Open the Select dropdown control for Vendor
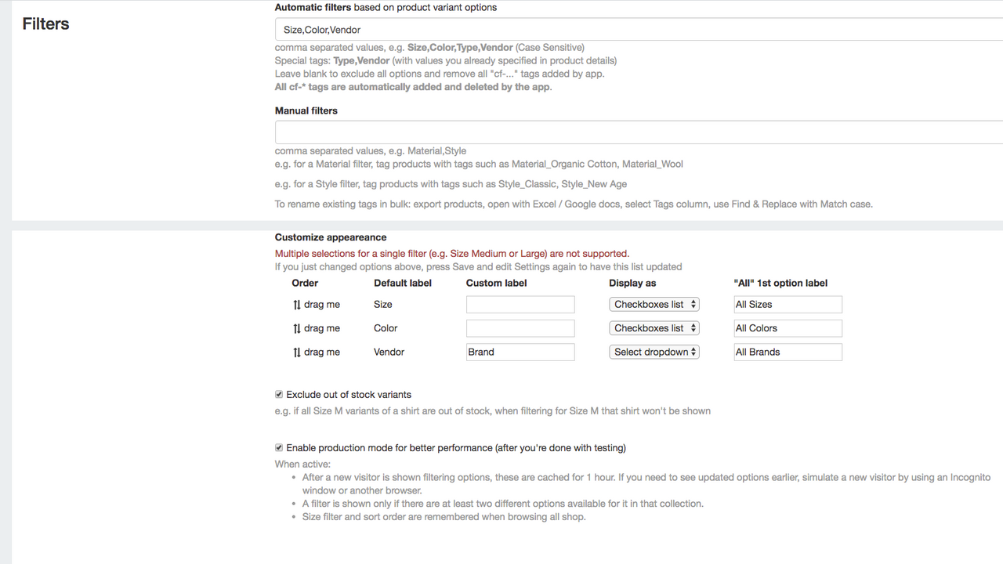 coord(654,352)
